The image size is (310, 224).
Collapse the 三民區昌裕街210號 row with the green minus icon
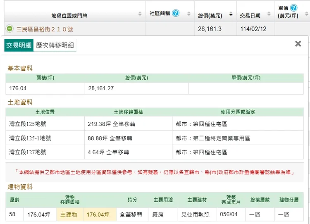(9, 29)
